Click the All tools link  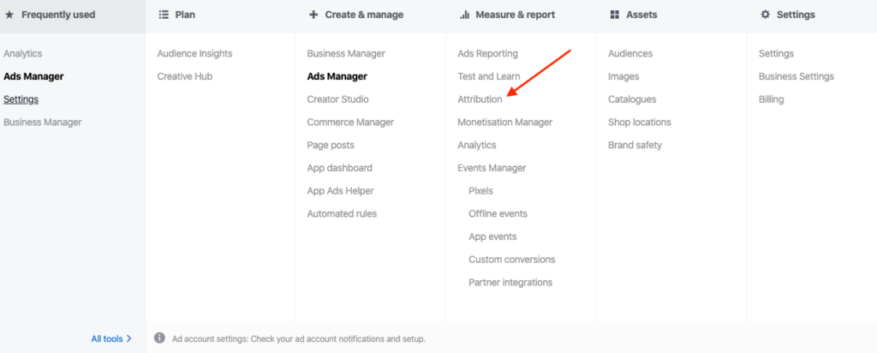pos(107,338)
